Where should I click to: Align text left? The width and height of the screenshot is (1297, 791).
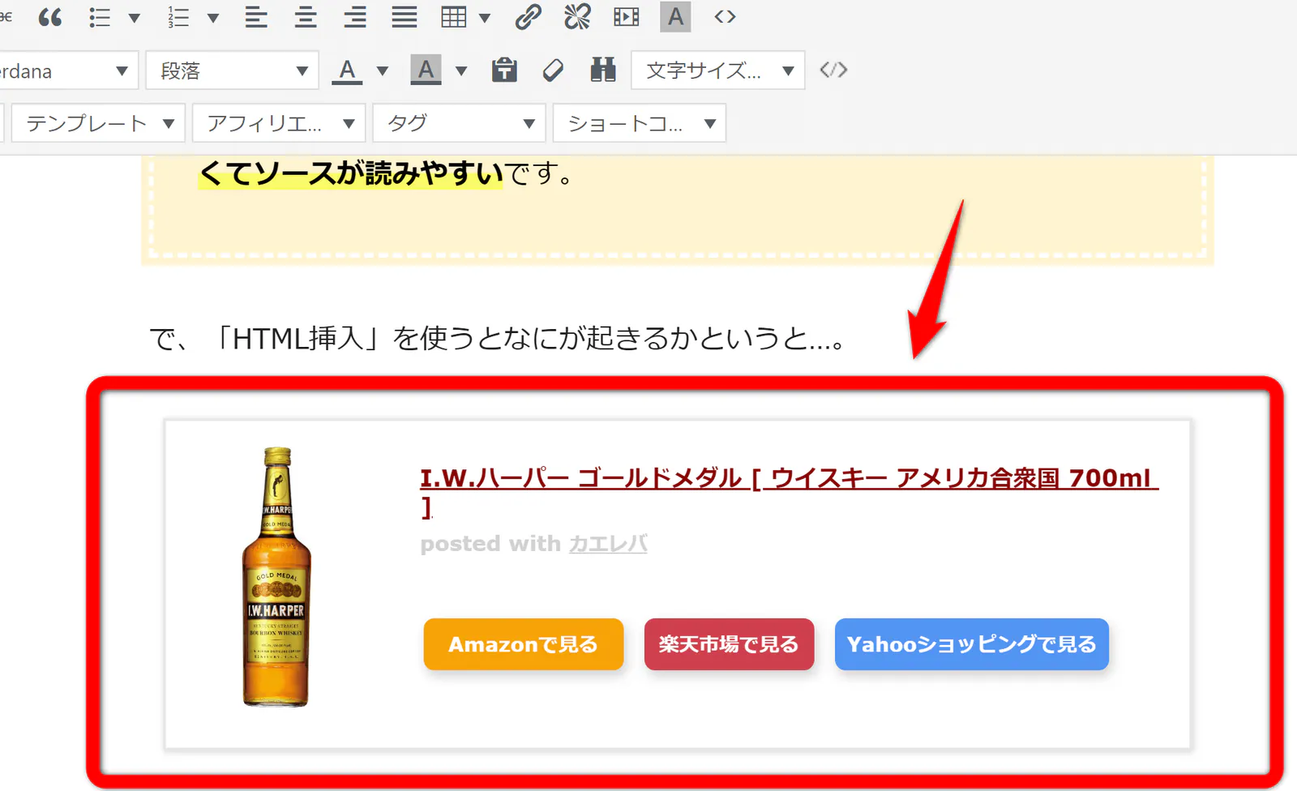[256, 17]
